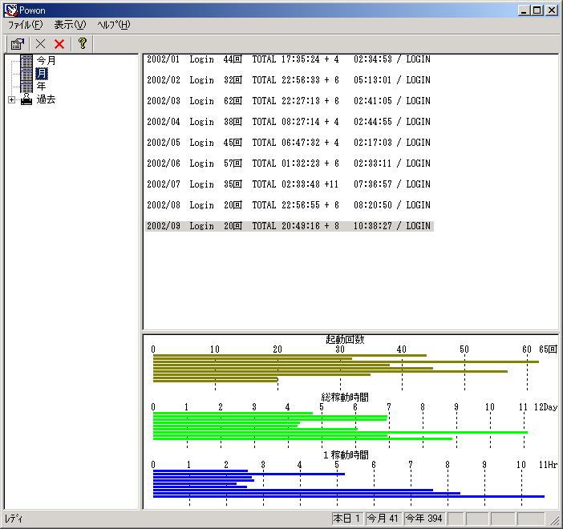The height and width of the screenshot is (529, 563).
Task: Select the 2002/07 Login record row
Action: coord(289,184)
